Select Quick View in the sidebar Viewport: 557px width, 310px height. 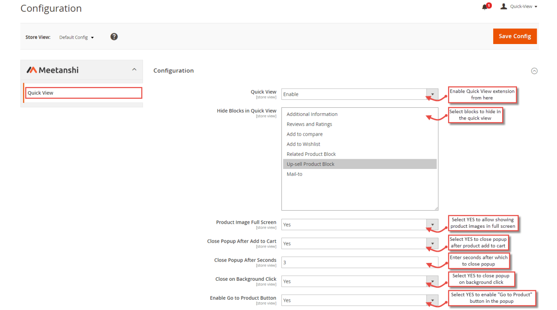(40, 93)
